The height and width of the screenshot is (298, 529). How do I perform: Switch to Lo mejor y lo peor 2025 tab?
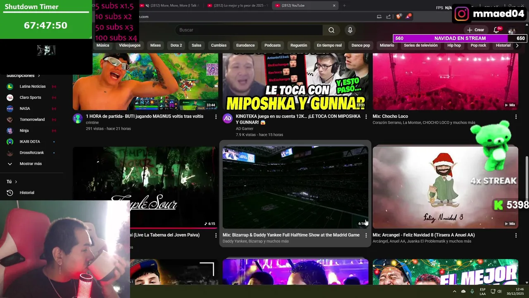pos(238,5)
